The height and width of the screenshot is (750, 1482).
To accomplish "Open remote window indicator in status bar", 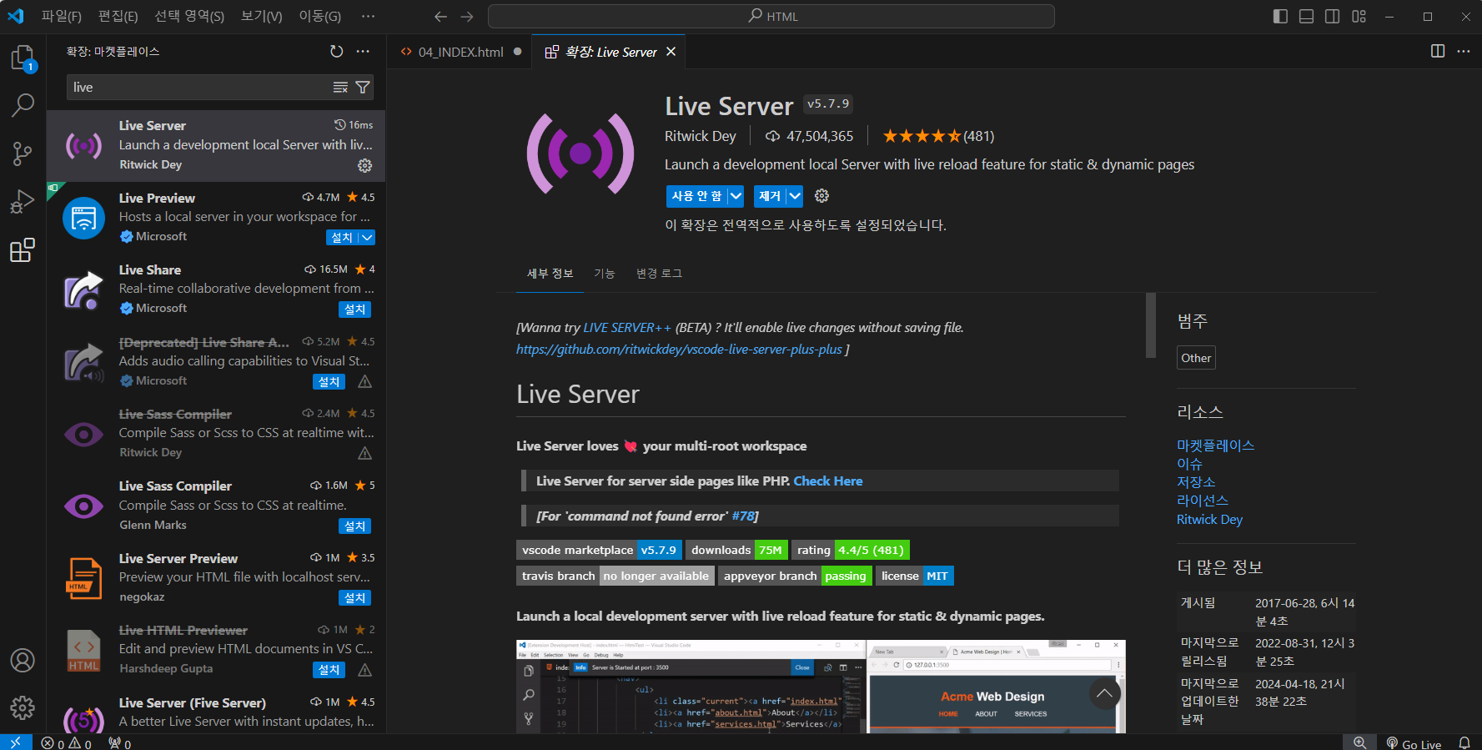I will 16,742.
